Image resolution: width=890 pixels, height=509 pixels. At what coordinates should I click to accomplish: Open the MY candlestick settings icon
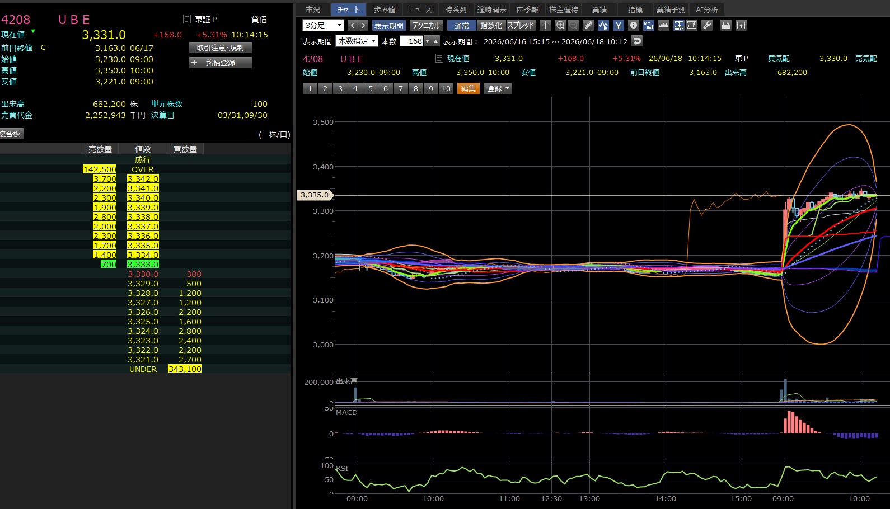pyautogui.click(x=649, y=25)
